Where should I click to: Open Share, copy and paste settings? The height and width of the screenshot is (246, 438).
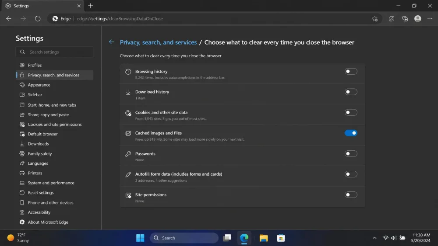(x=54, y=114)
